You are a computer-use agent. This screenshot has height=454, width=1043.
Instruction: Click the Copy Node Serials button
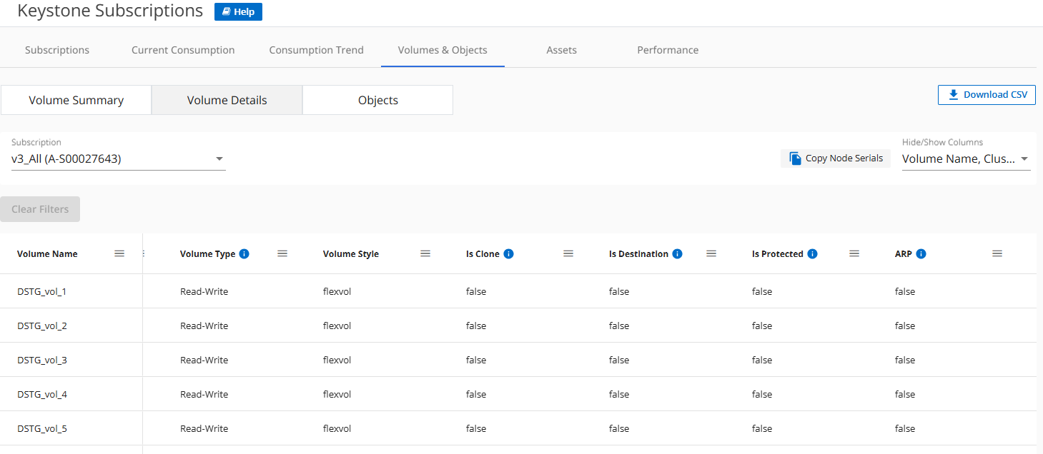[x=836, y=158]
